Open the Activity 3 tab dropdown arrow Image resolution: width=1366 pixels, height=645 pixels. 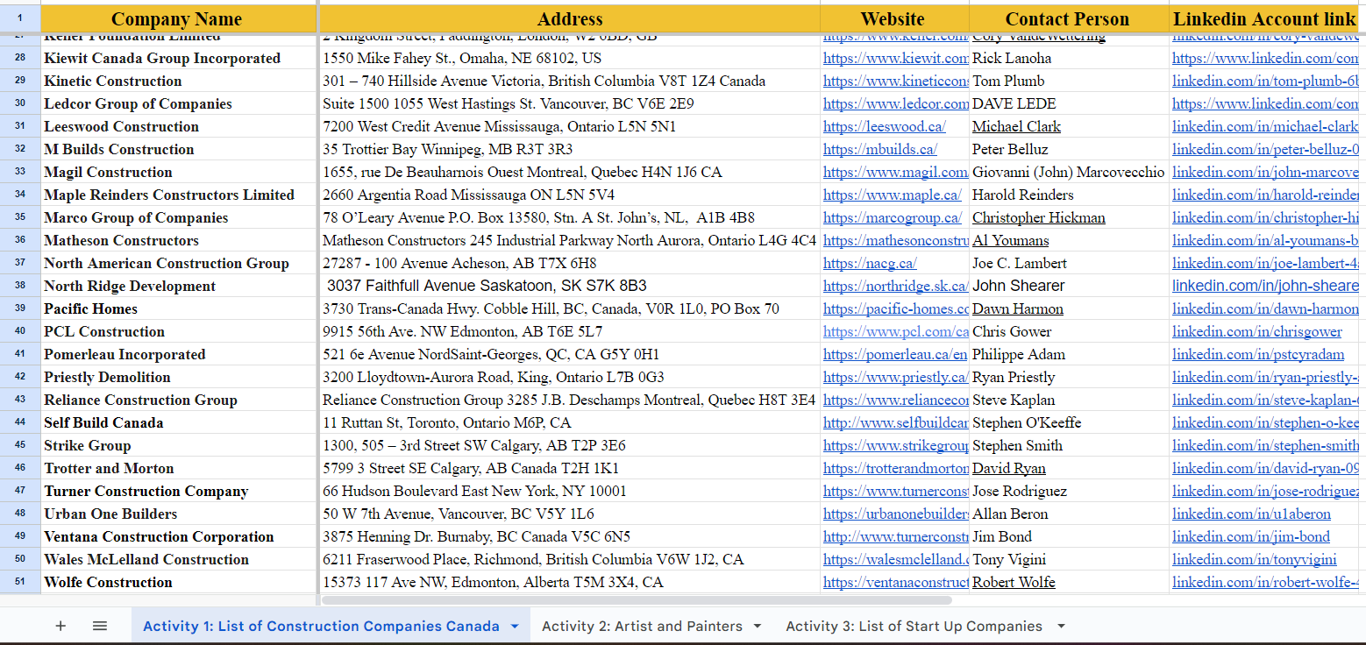pos(1061,627)
